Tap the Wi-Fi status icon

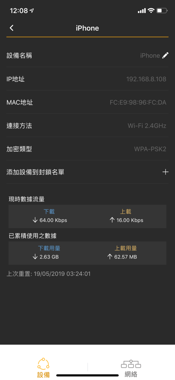[x=151, y=10]
